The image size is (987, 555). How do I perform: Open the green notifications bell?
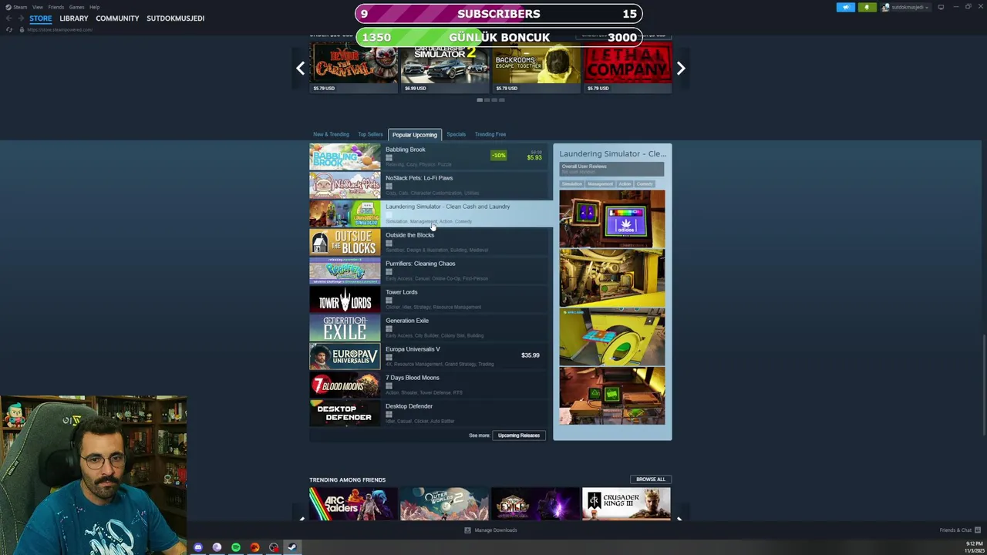click(x=867, y=7)
